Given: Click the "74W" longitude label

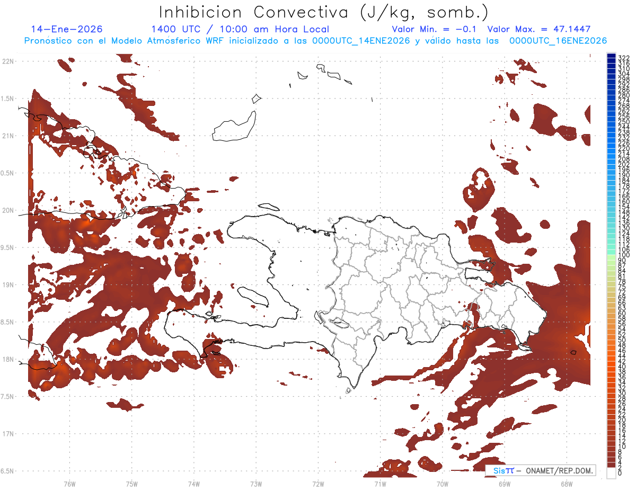Looking at the screenshot, I should [194, 484].
